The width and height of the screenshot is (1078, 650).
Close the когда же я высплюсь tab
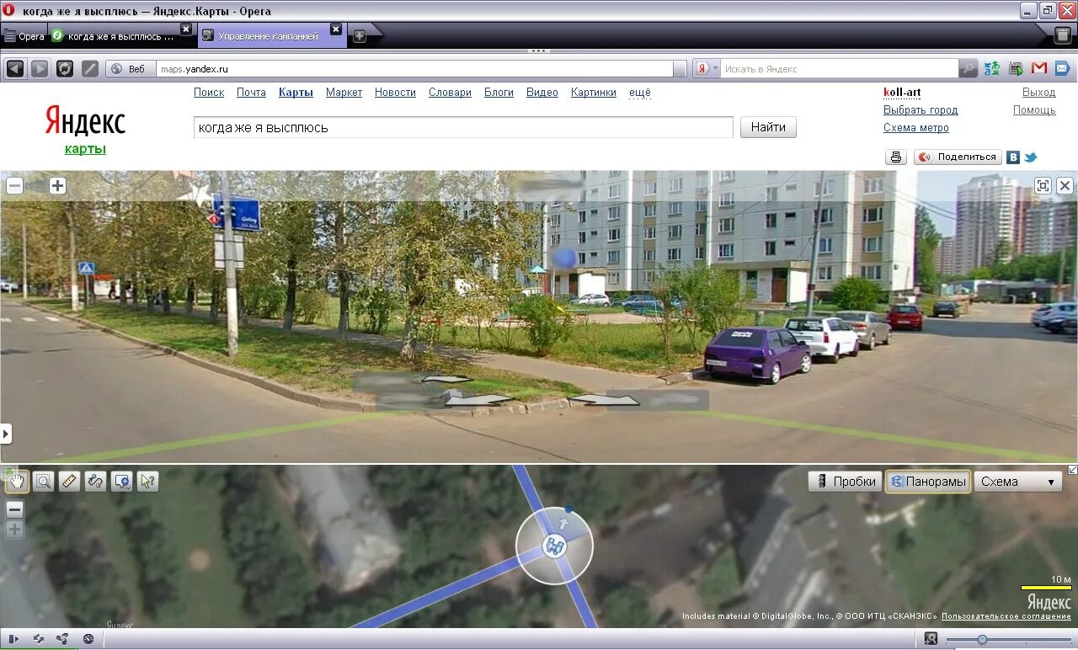point(186,29)
